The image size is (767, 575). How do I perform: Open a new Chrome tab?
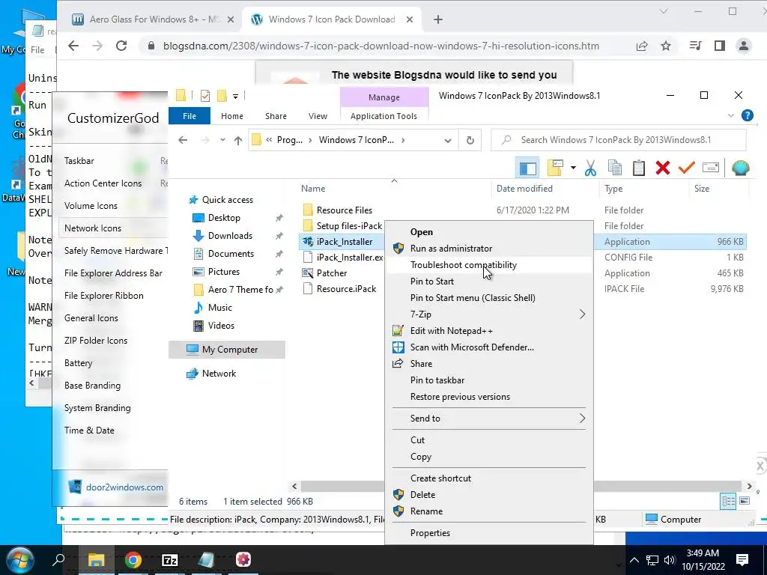tap(438, 19)
